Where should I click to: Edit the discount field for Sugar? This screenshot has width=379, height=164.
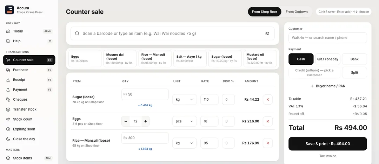tap(228, 99)
